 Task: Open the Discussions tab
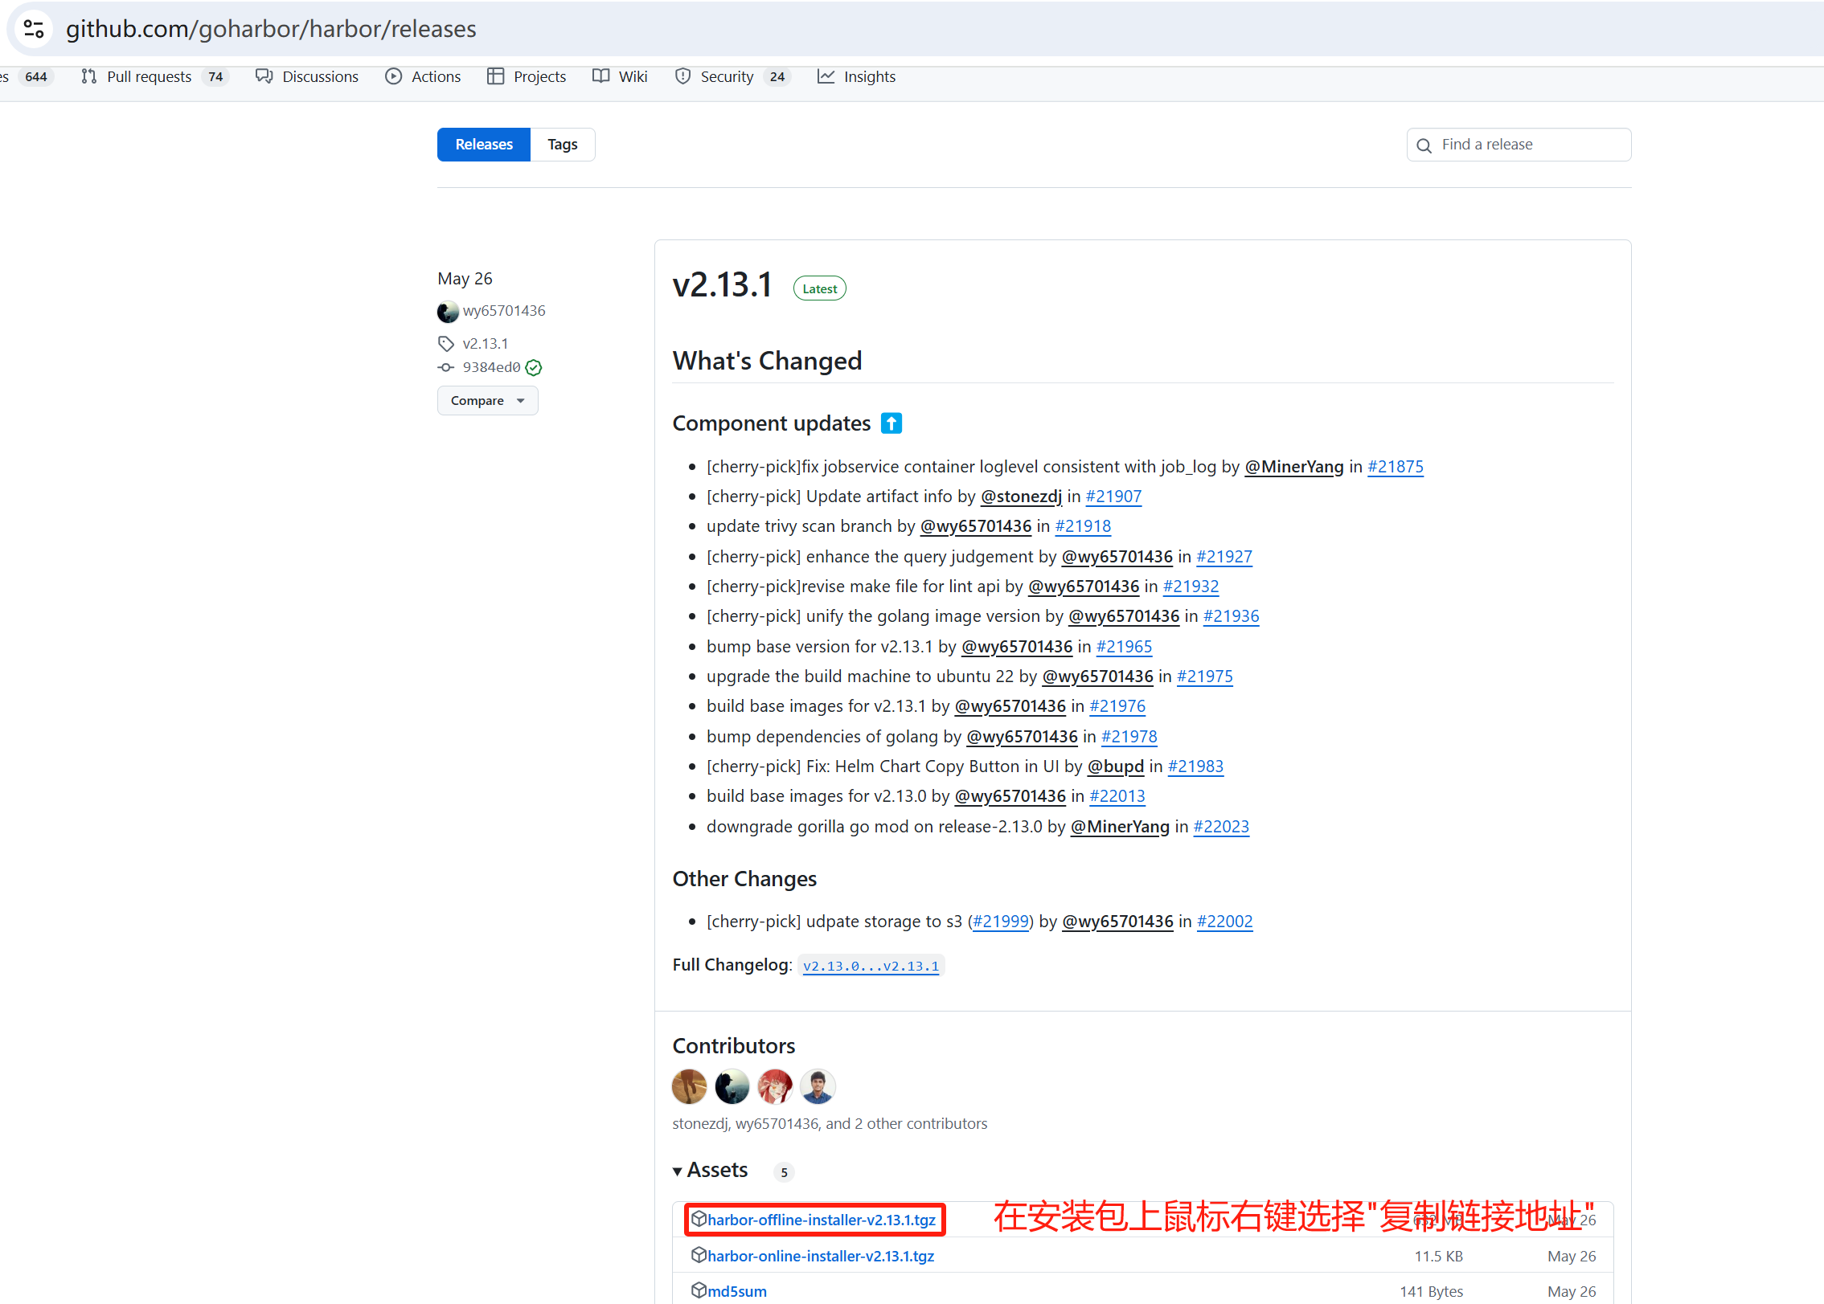click(307, 76)
